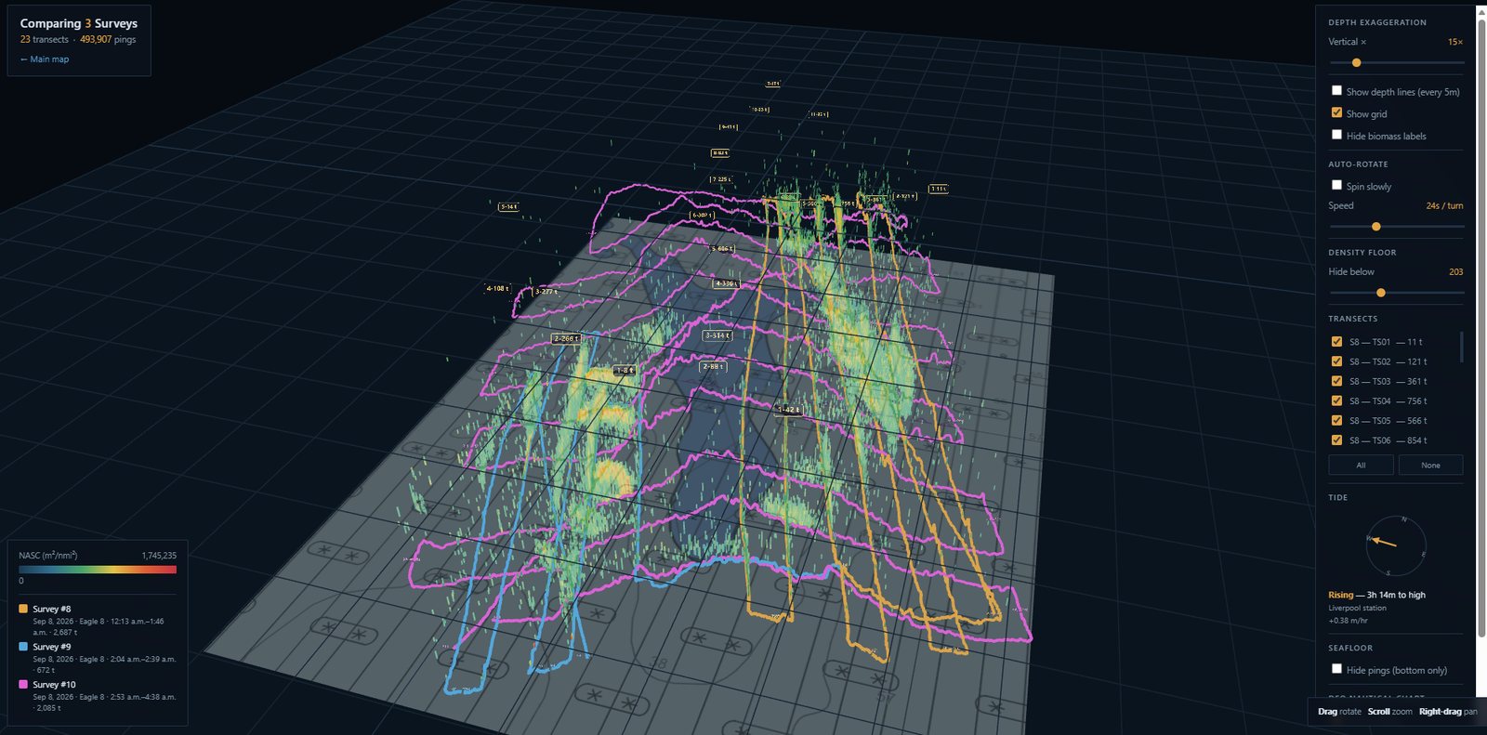Screen dimensions: 1487x735
Task: Click the "1-42 t" biomass label
Action: point(788,410)
